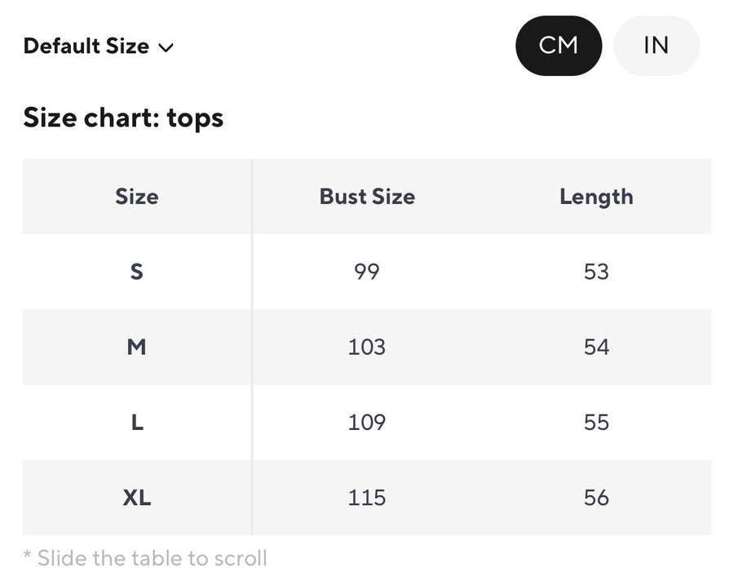Click the Bust Size column header

tap(367, 197)
